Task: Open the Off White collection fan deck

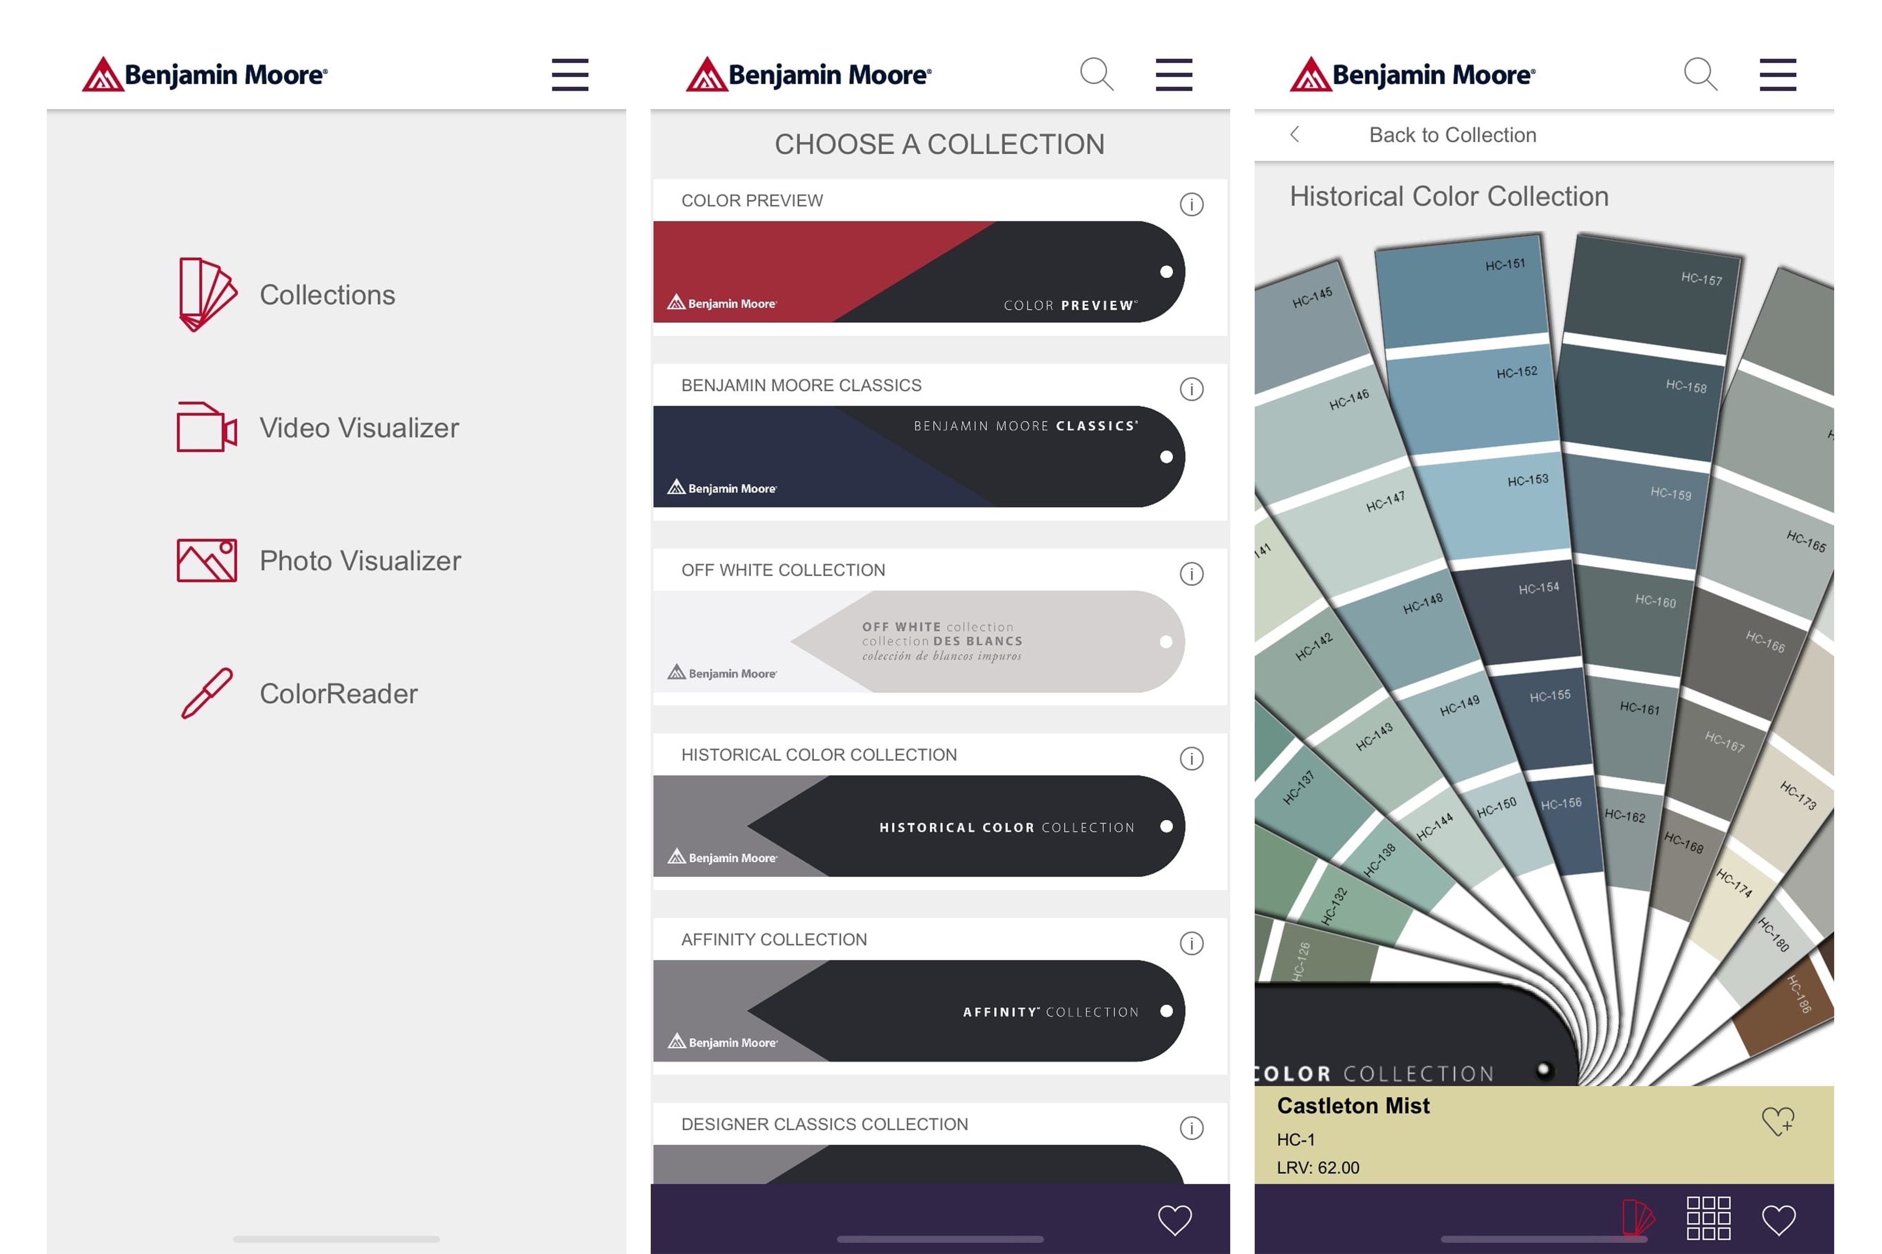Action: point(918,641)
